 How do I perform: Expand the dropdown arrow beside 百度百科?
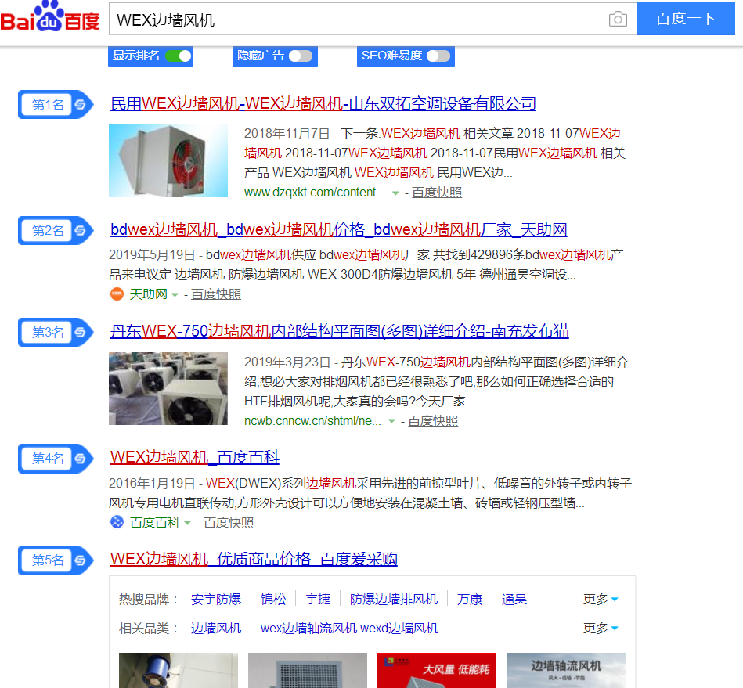coord(187,523)
